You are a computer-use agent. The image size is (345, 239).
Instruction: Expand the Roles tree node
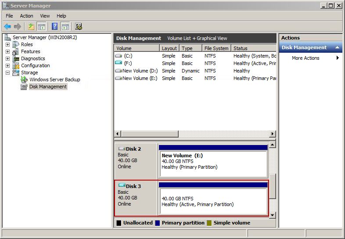pyautogui.click(x=8, y=44)
